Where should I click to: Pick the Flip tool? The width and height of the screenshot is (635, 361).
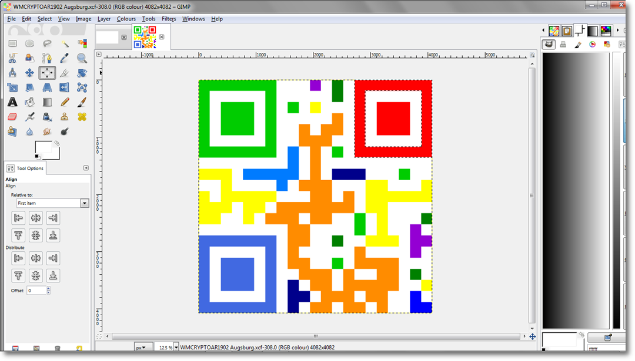(x=65, y=87)
